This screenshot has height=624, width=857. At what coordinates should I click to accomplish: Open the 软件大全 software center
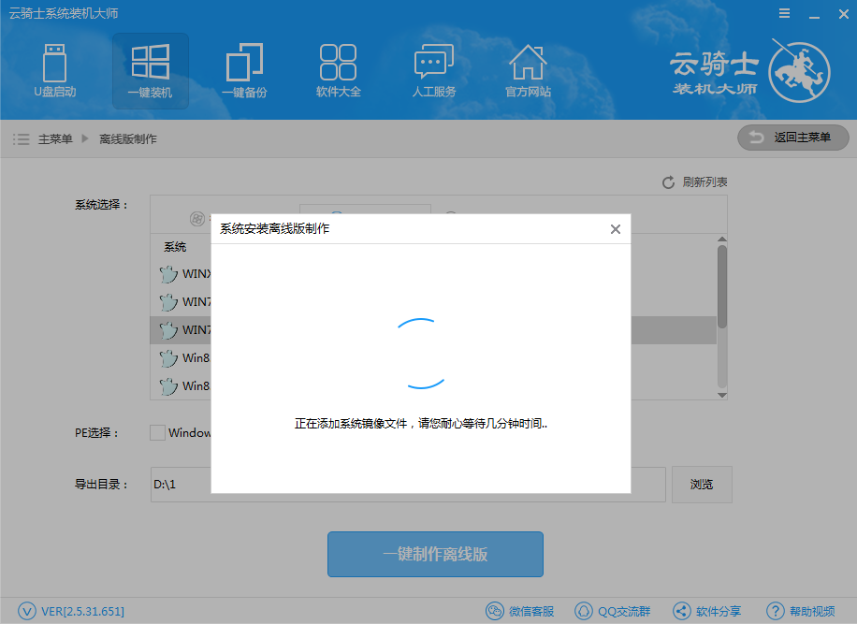click(x=339, y=71)
